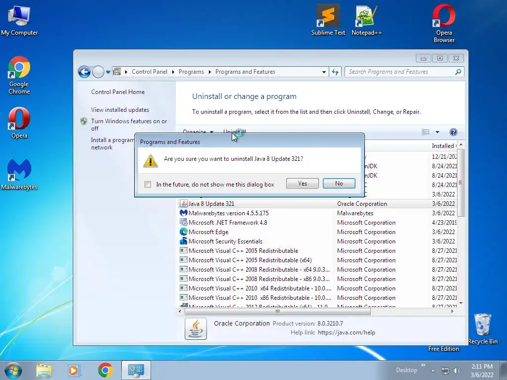Click the Programs and Features breadcrumb
This screenshot has height=380, width=507.
(245, 72)
